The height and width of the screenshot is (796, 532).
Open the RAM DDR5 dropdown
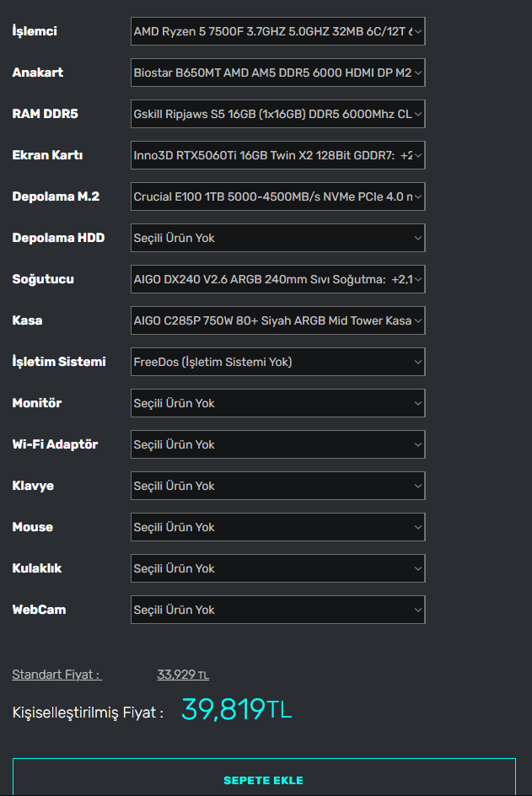pos(277,115)
